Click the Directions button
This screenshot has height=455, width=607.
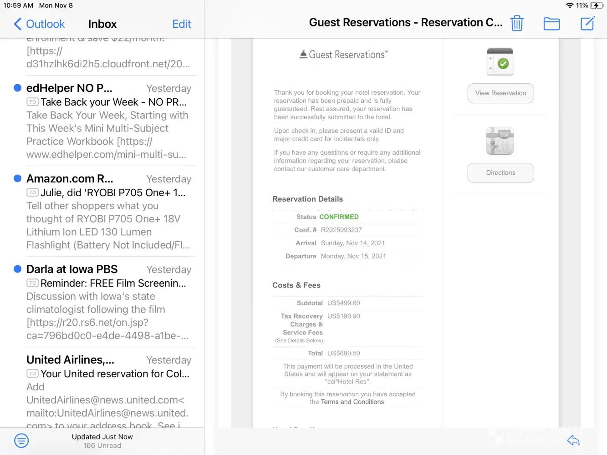pyautogui.click(x=500, y=173)
